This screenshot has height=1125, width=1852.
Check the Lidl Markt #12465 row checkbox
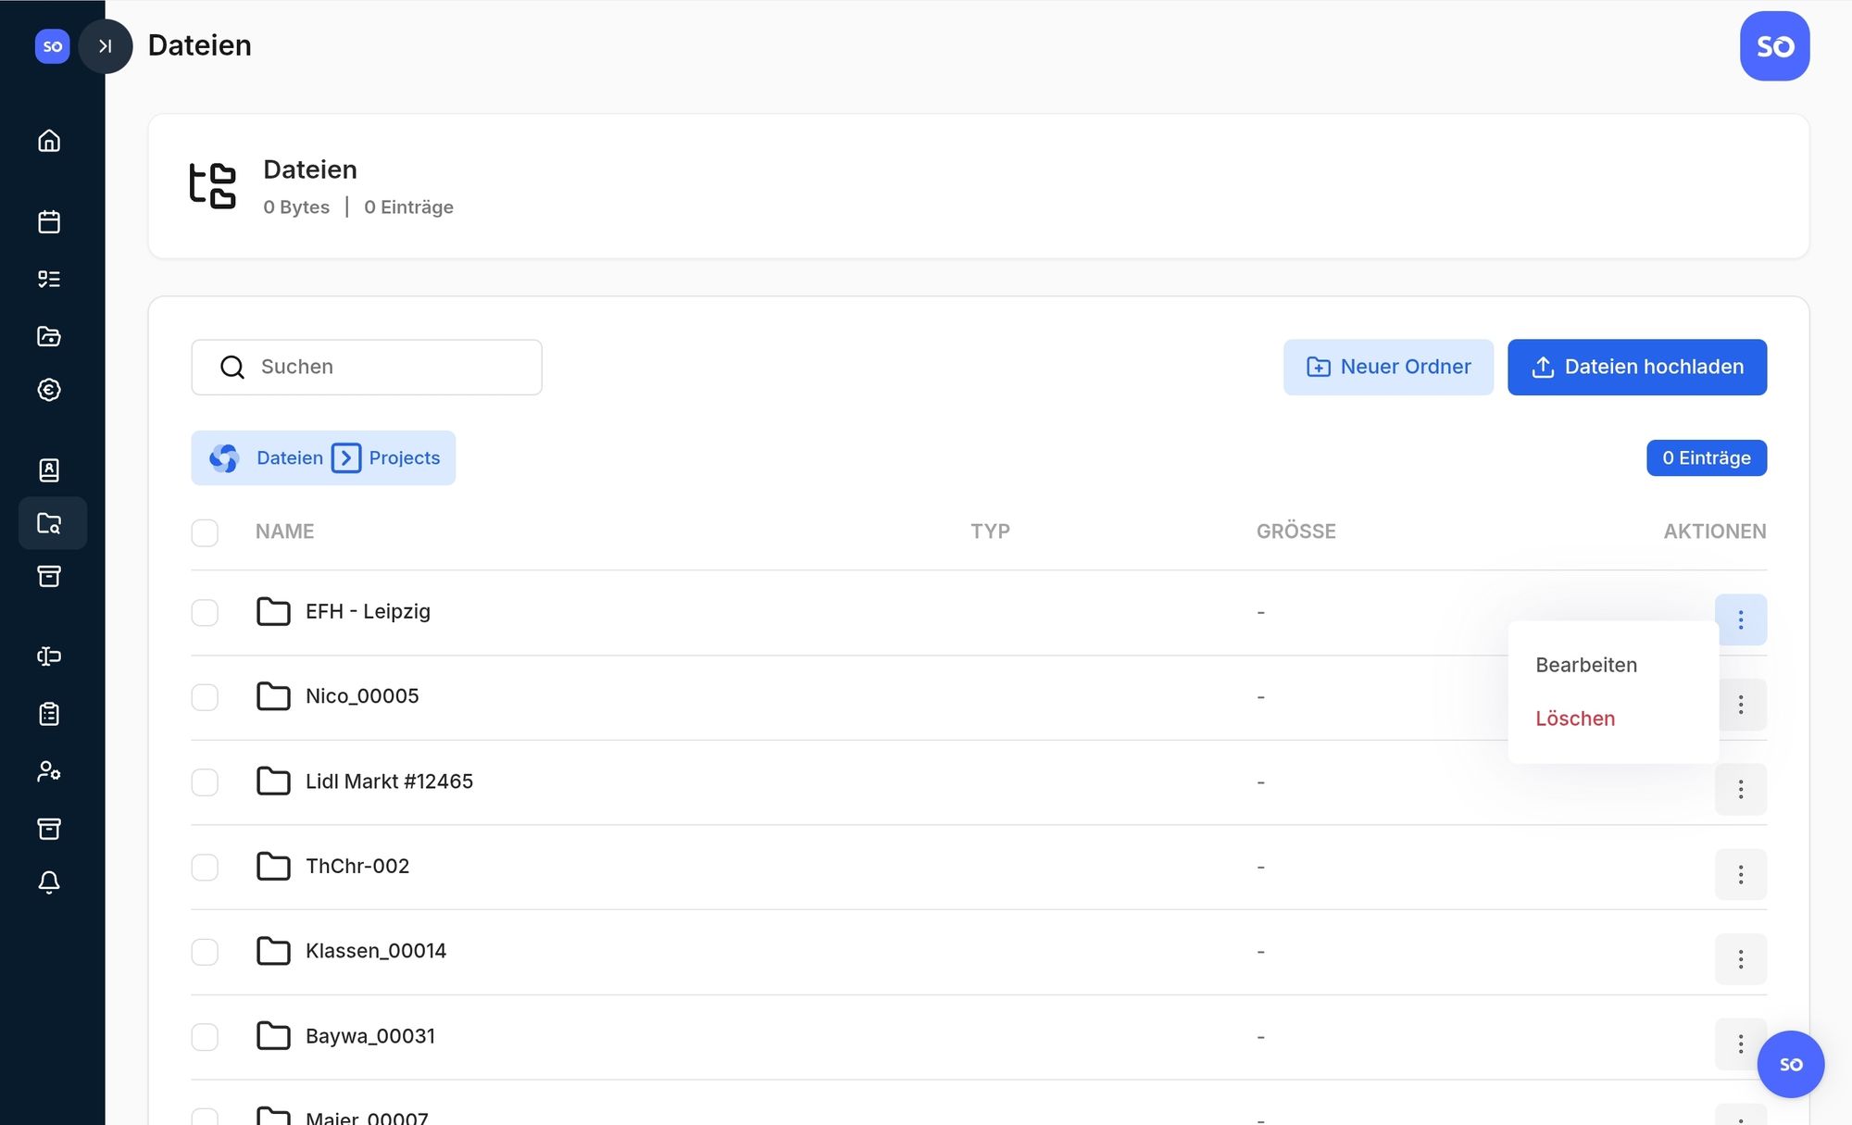205,782
